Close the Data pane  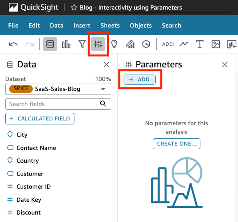pos(106,65)
